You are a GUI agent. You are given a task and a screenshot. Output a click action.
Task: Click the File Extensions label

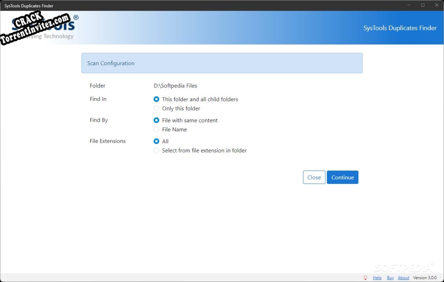pos(107,141)
